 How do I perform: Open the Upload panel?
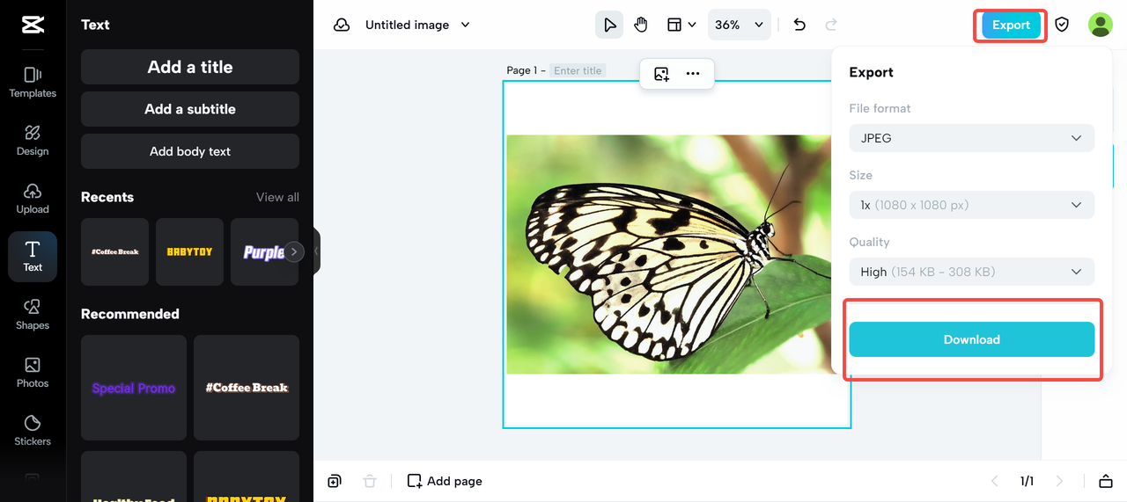(x=33, y=199)
